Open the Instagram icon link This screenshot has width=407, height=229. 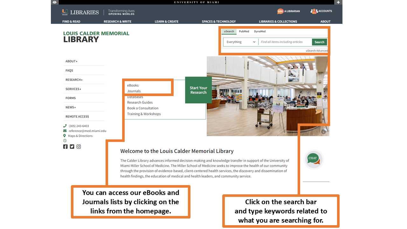79,147
